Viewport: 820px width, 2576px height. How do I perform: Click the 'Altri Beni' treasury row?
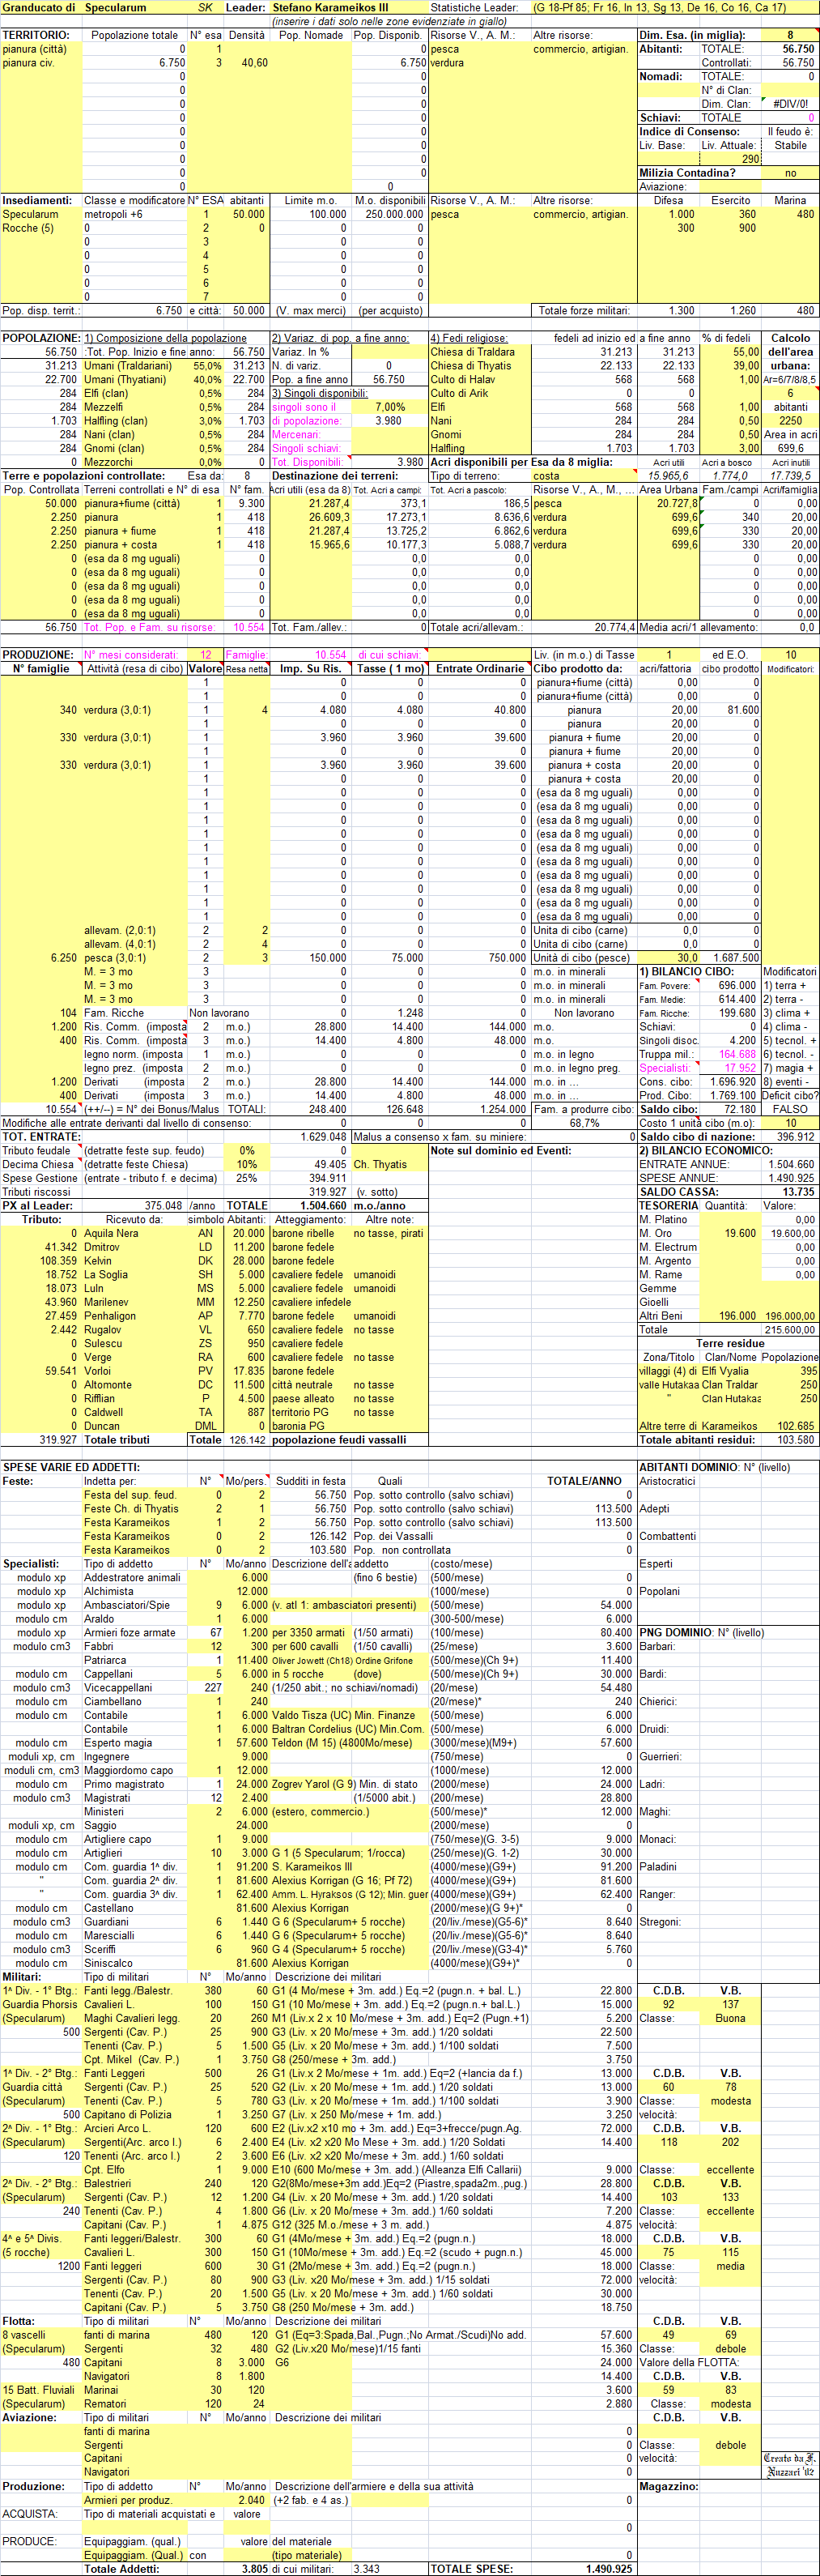click(661, 1317)
